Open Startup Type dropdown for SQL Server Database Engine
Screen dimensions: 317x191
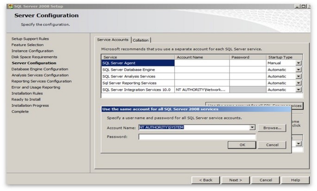(x=298, y=70)
